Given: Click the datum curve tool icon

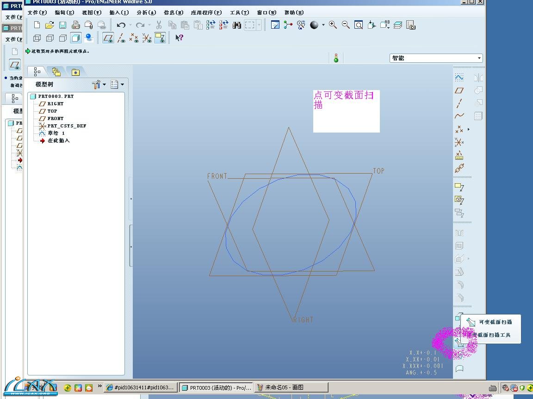Looking at the screenshot, I should pyautogui.click(x=459, y=116).
